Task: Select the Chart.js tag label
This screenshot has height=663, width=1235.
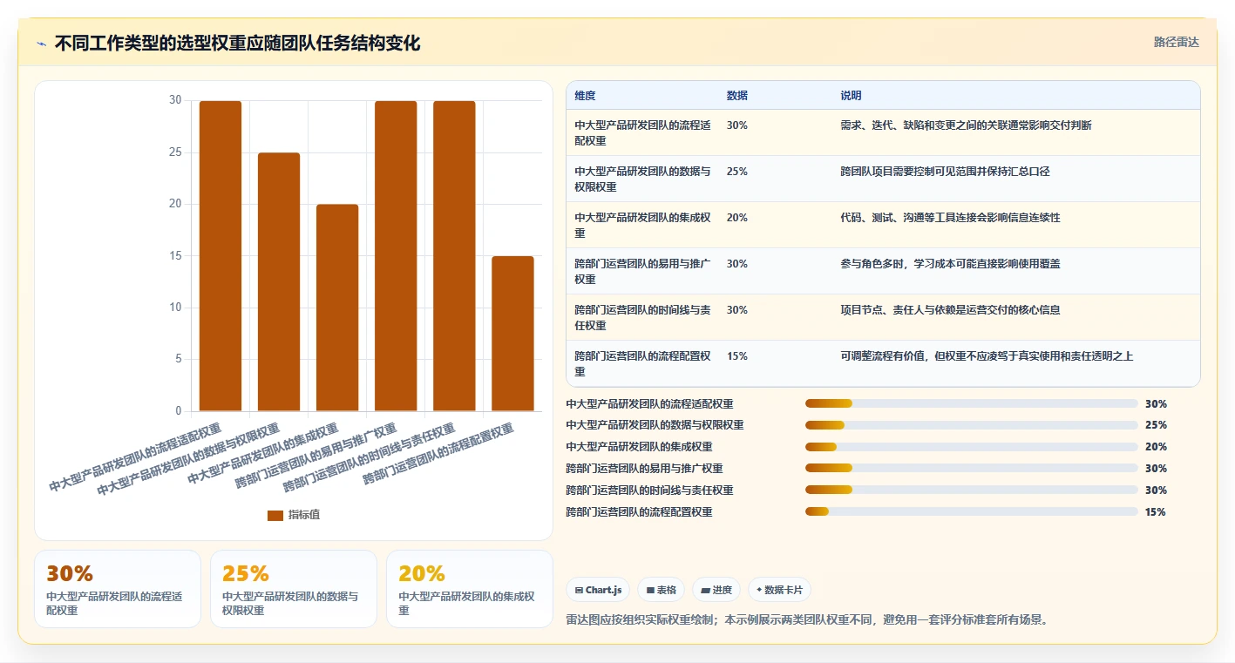Action: pos(604,590)
